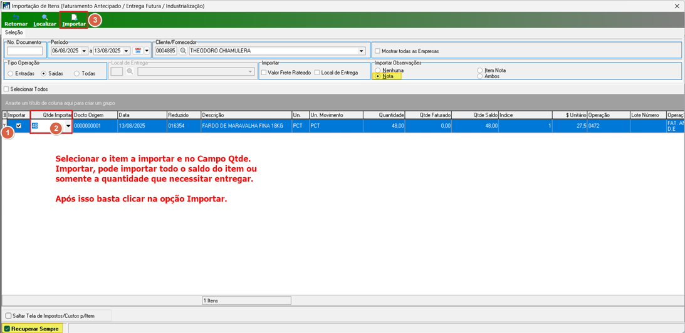The image size is (685, 333).
Task: Click the Retornar toolbar icon
Action: click(x=16, y=18)
